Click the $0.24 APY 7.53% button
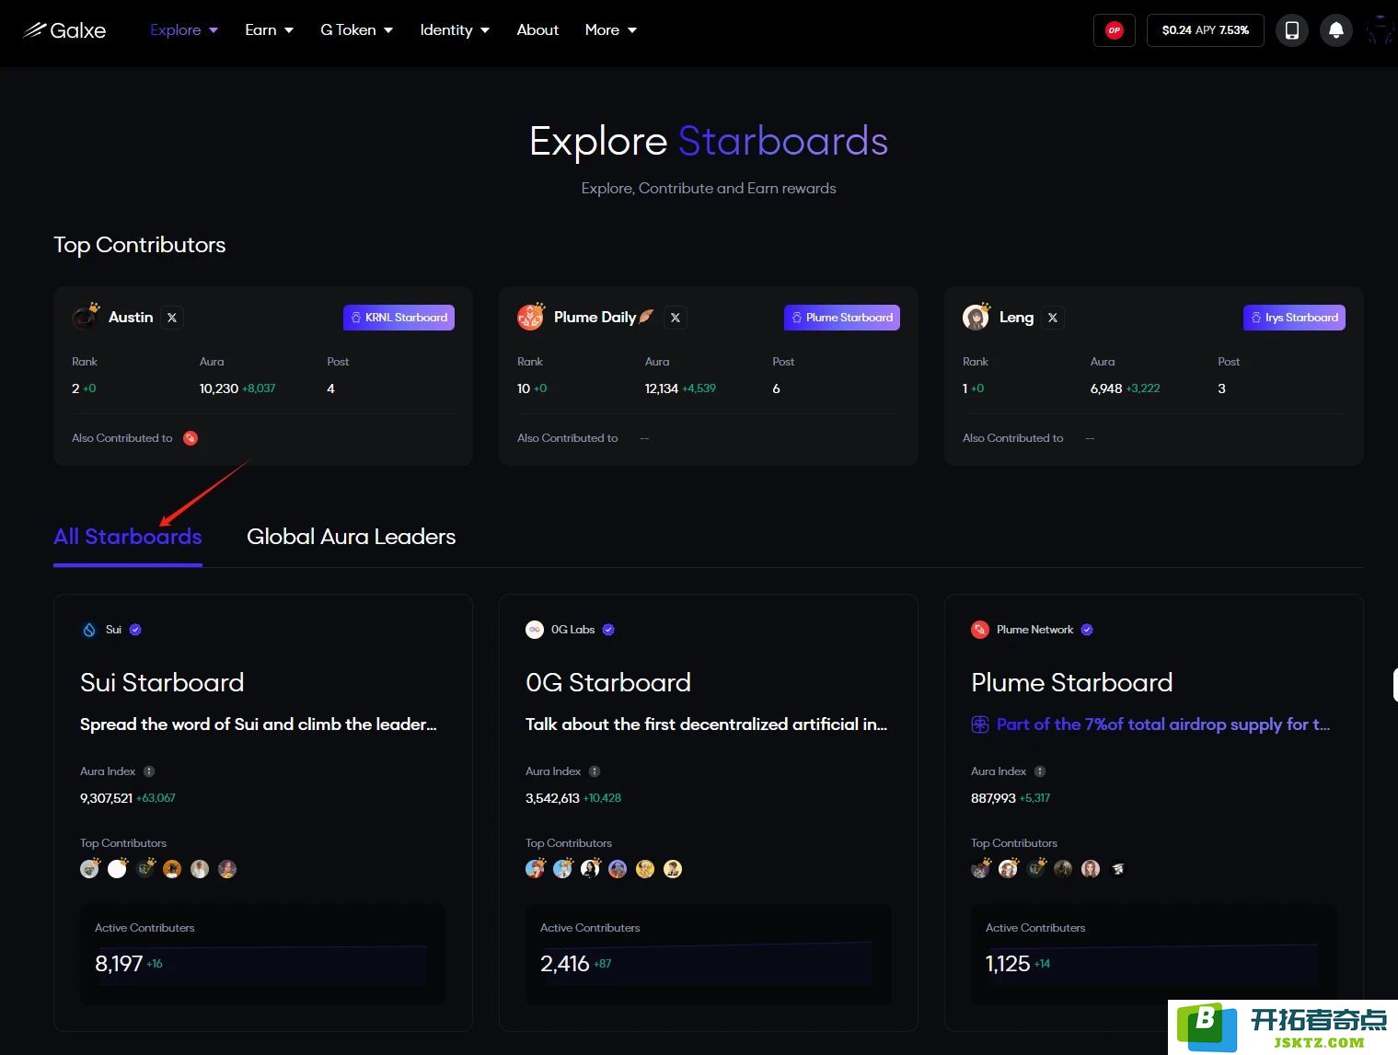The image size is (1398, 1055). [1205, 30]
